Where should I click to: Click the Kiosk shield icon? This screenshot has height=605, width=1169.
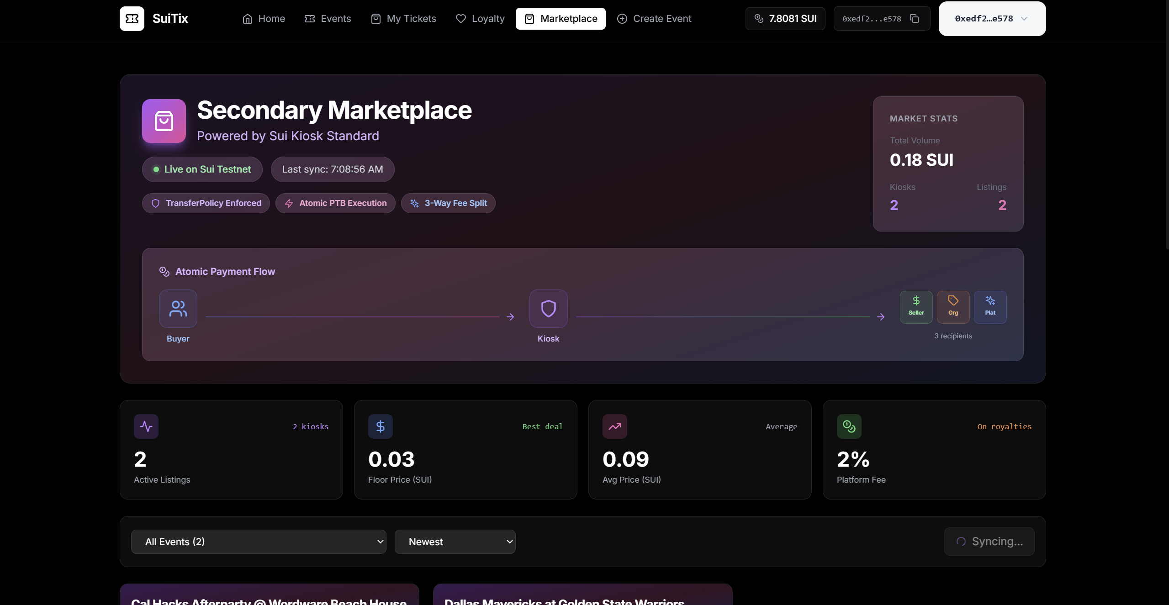click(548, 309)
